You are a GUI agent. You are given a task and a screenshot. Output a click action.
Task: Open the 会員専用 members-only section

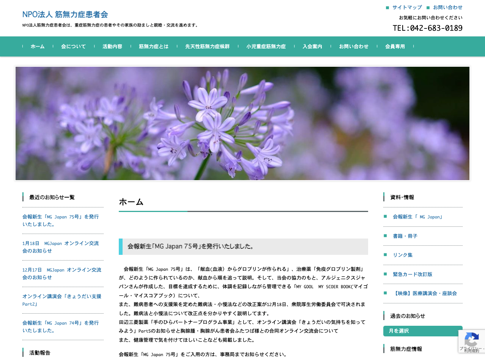pos(395,46)
